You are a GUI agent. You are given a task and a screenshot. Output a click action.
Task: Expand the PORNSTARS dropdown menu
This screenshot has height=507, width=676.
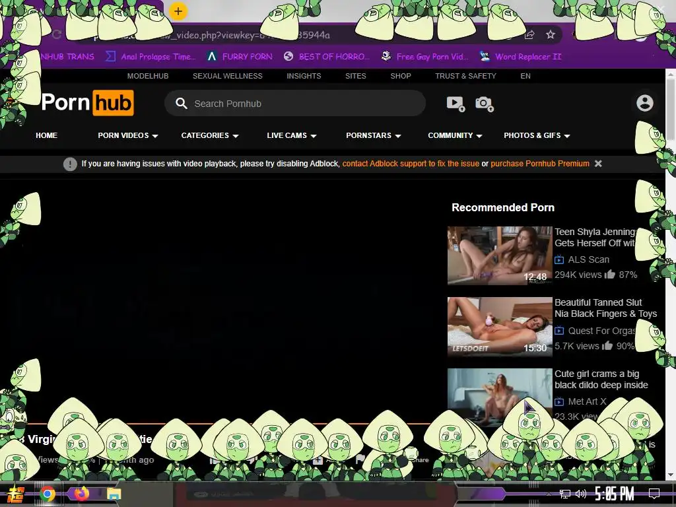[374, 135]
